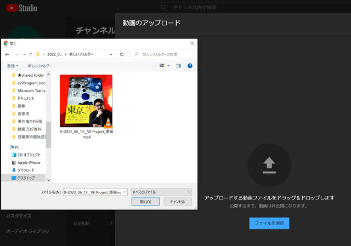
Task: Click the キャンセル cancel button
Action: pyautogui.click(x=178, y=202)
